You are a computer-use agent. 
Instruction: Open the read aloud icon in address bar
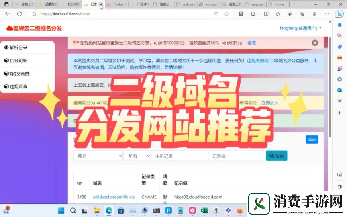216,14
